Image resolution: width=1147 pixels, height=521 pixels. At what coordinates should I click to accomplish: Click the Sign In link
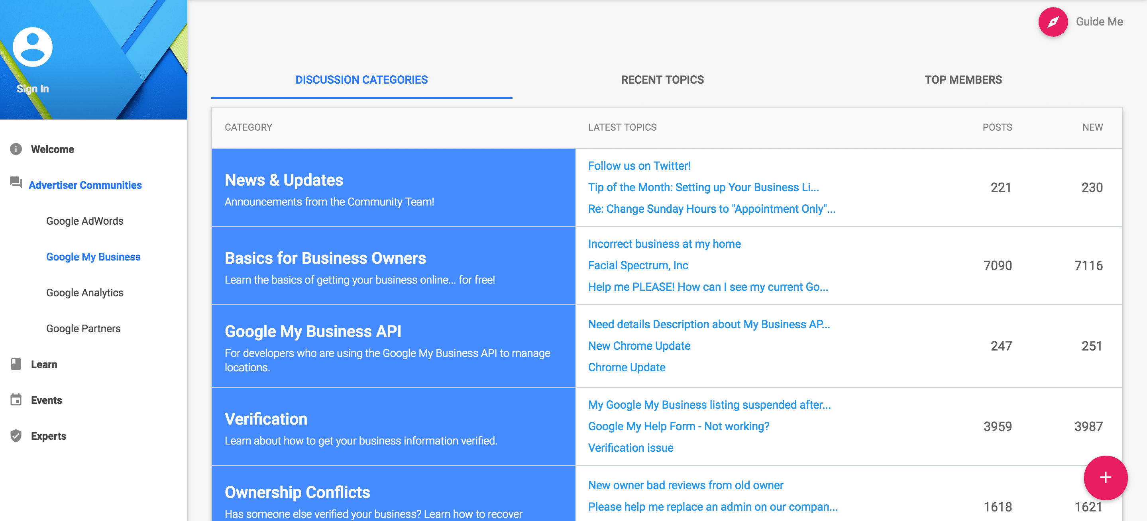pos(33,88)
